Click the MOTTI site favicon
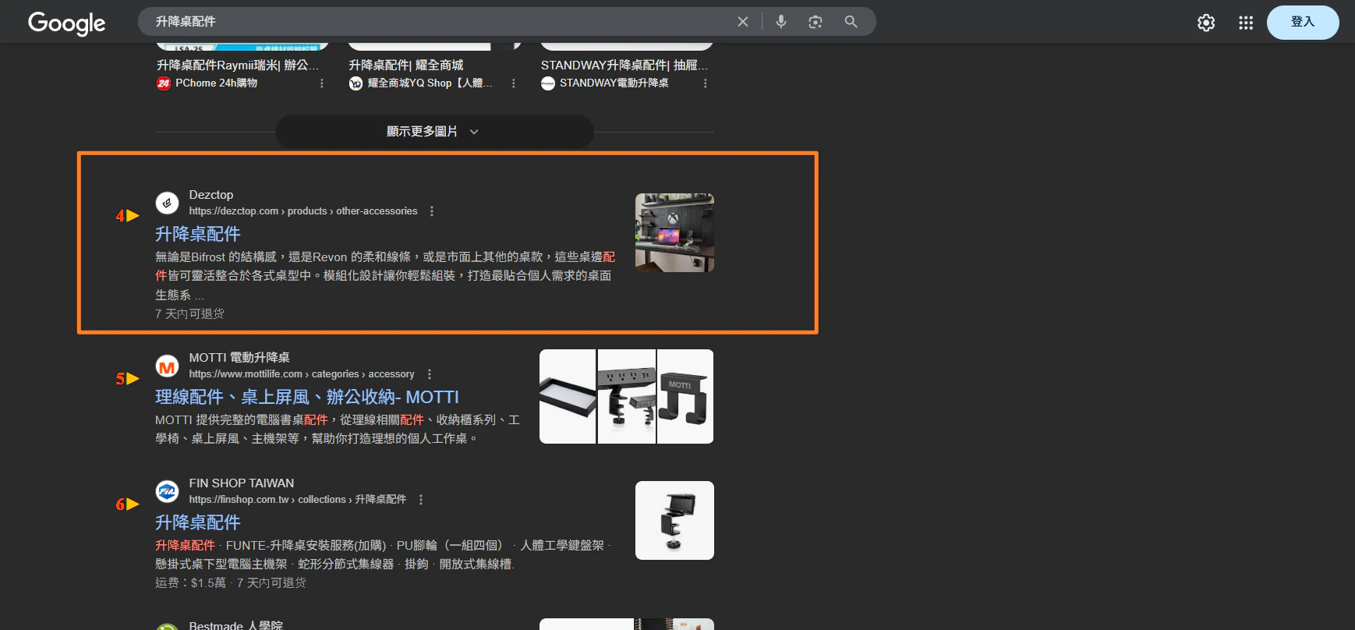 [167, 366]
